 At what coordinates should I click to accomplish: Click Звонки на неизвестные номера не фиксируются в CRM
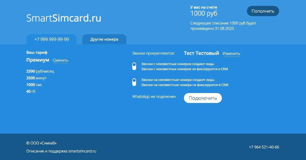185,85
